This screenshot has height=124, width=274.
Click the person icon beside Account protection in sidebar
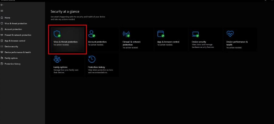pyautogui.click(x=2, y=29)
